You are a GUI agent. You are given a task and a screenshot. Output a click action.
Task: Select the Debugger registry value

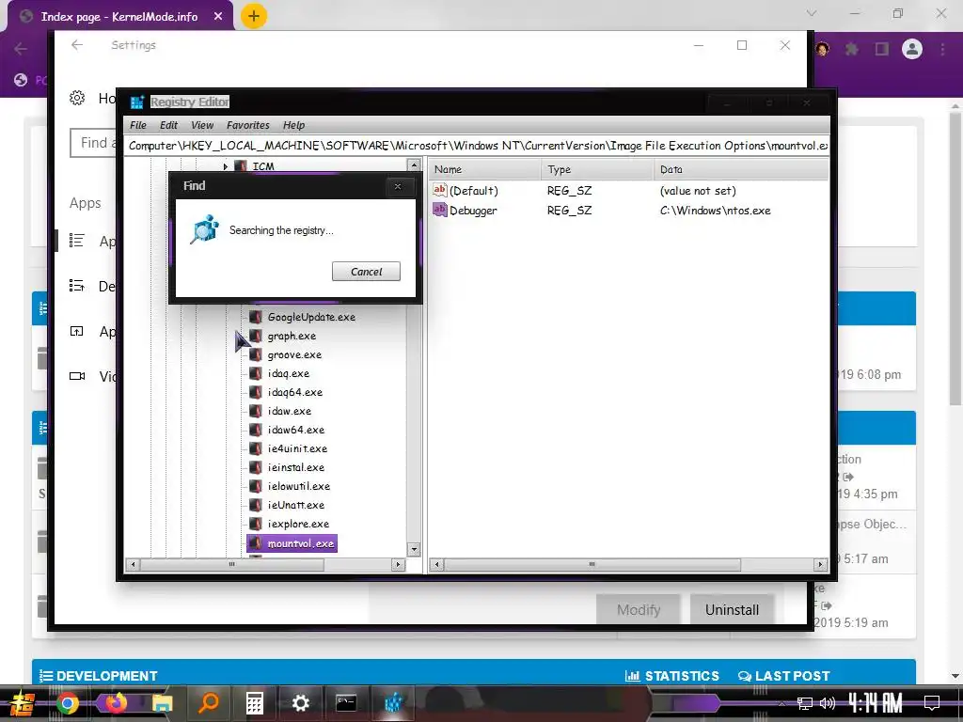tap(473, 211)
